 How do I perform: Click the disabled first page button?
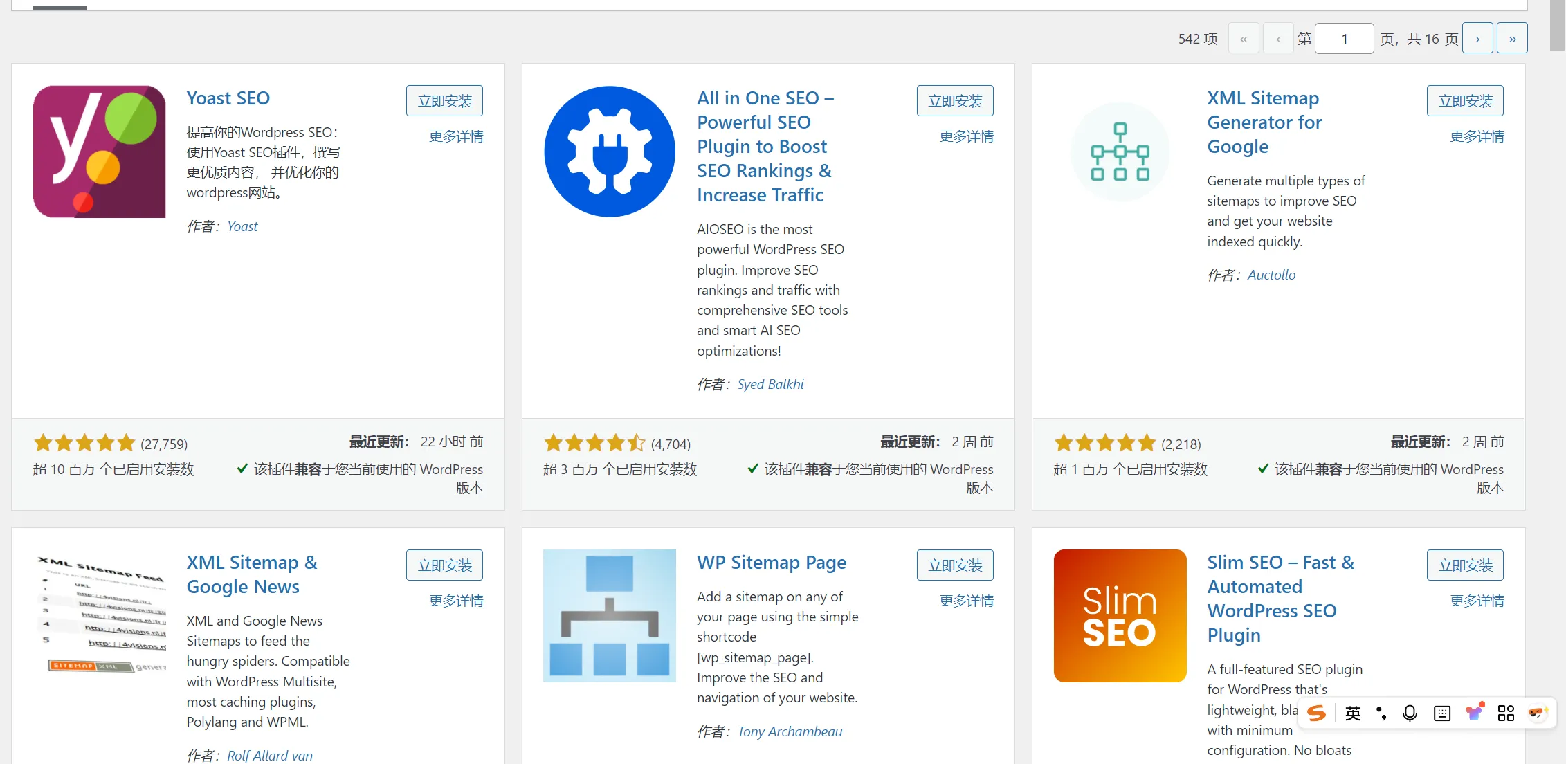tap(1244, 38)
